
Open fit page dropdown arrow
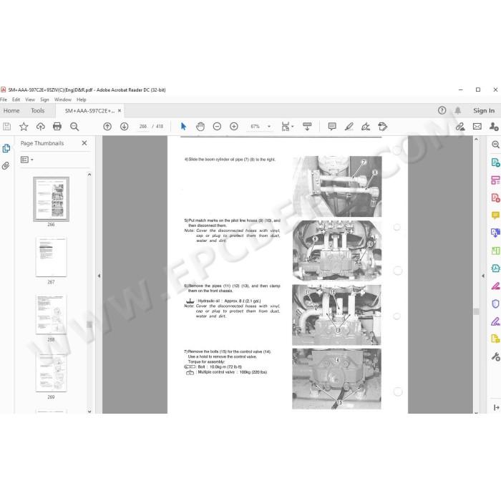(x=292, y=127)
